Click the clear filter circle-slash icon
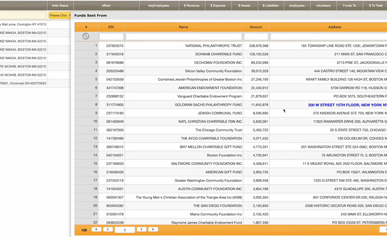387x237 pixels. [x=85, y=37]
